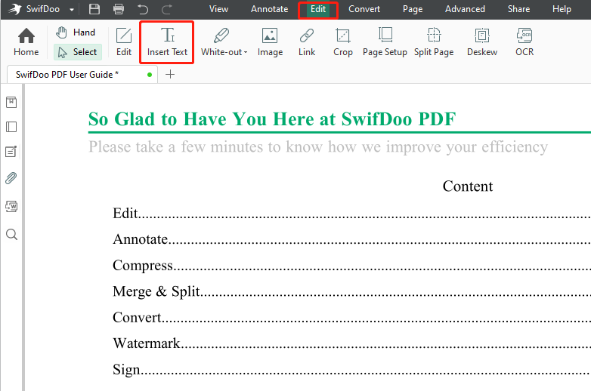Open the search panel in sidebar
Screen dimensions: 591x391
tap(11, 235)
